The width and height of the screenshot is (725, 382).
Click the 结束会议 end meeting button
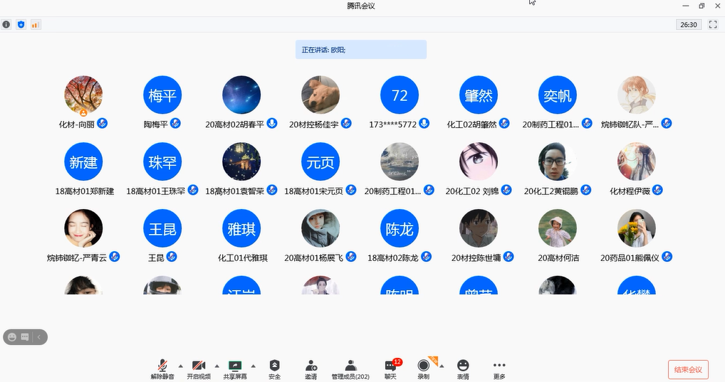(x=688, y=369)
